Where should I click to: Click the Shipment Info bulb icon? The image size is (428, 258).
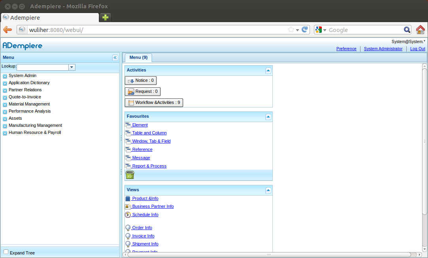(x=128, y=244)
